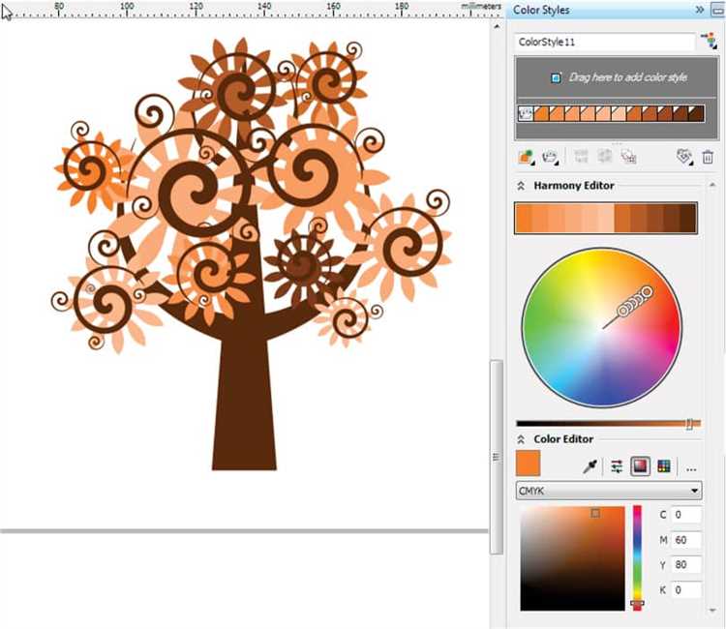Click the M value field showing 60
726x629 pixels.
pyautogui.click(x=687, y=539)
